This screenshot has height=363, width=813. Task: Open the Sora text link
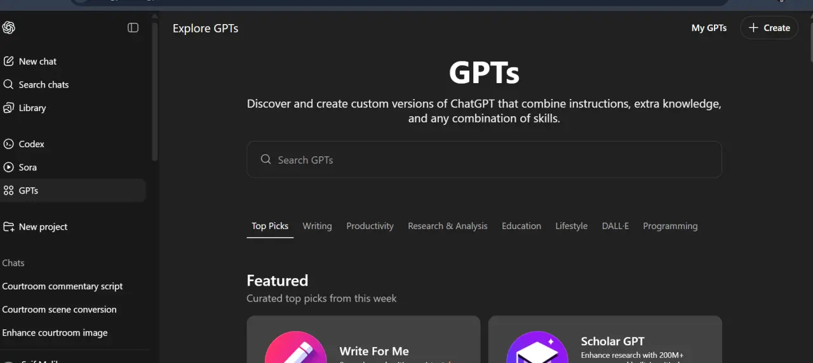tap(28, 168)
